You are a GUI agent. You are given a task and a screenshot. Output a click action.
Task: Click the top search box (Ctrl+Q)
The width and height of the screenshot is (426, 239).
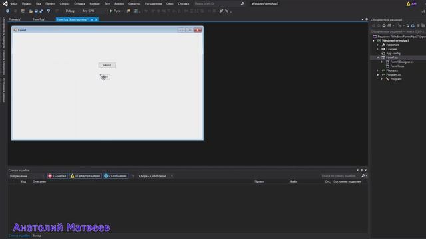point(219,4)
